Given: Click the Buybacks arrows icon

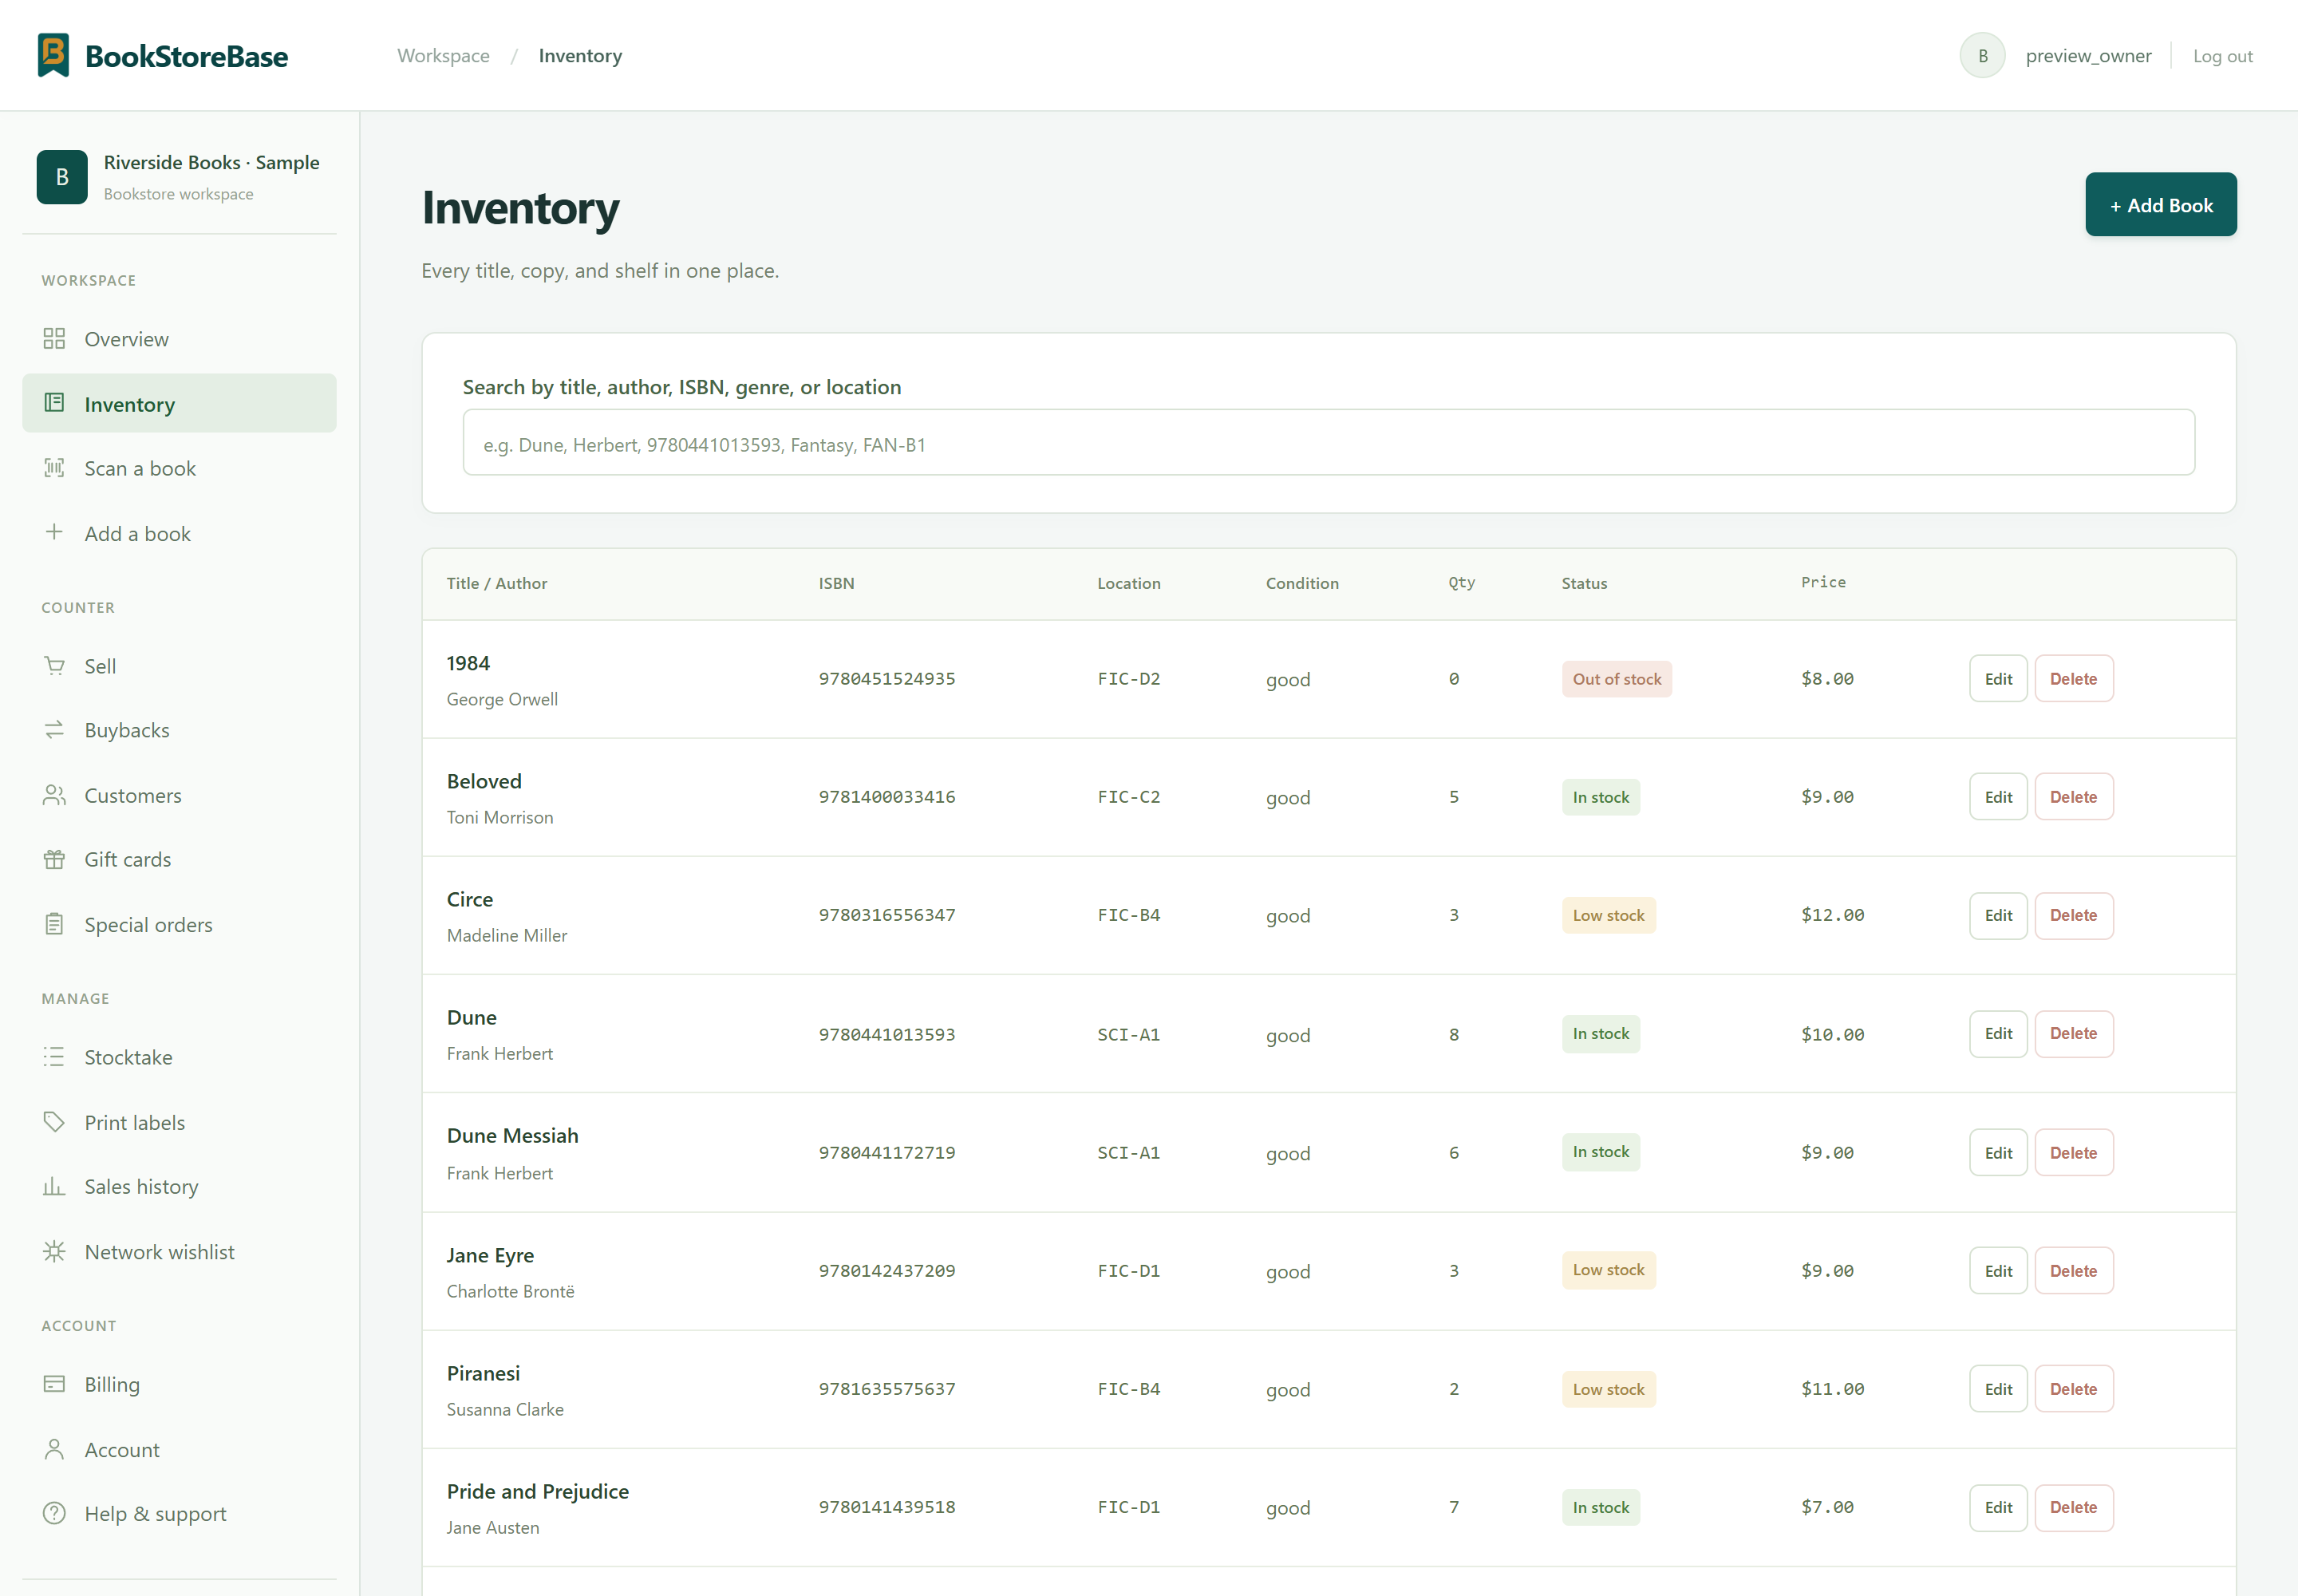Looking at the screenshot, I should pyautogui.click(x=54, y=730).
